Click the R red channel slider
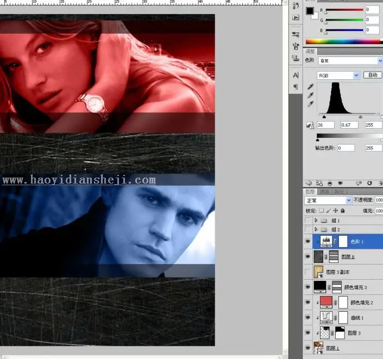Image resolution: width=383 pixels, height=359 pixels. click(x=344, y=10)
